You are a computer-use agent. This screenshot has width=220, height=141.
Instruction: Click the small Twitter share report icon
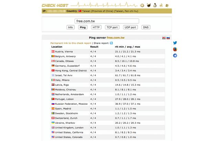(111, 43)
